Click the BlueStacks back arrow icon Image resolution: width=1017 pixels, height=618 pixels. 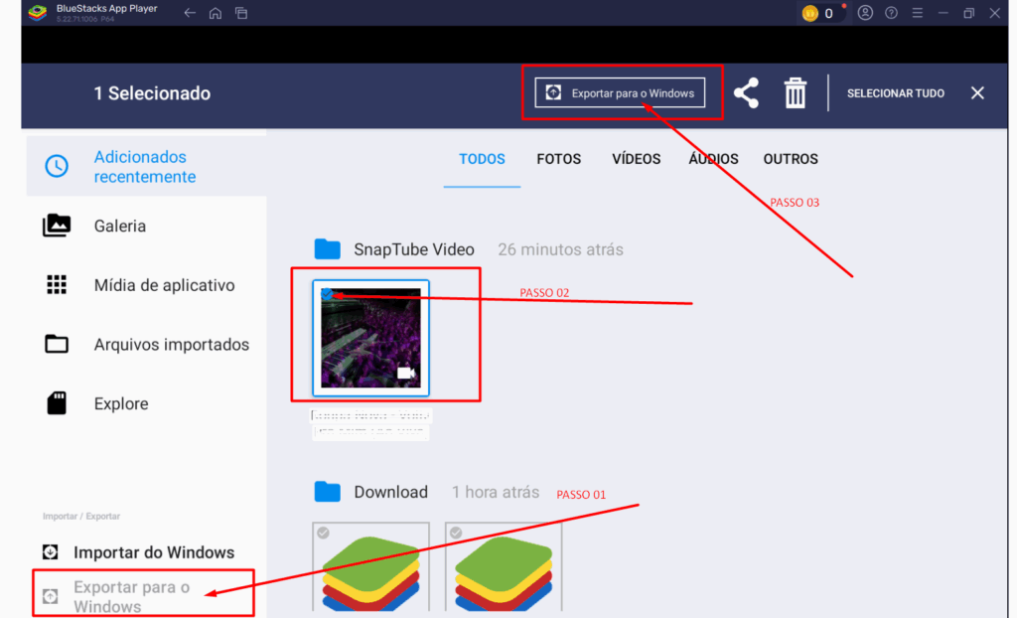click(190, 13)
